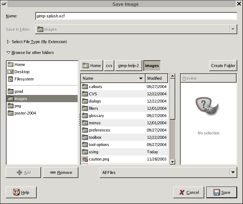Image resolution: width=243 pixels, height=204 pixels.
Task: Sort files by the Name column header
Action: click(x=112, y=78)
